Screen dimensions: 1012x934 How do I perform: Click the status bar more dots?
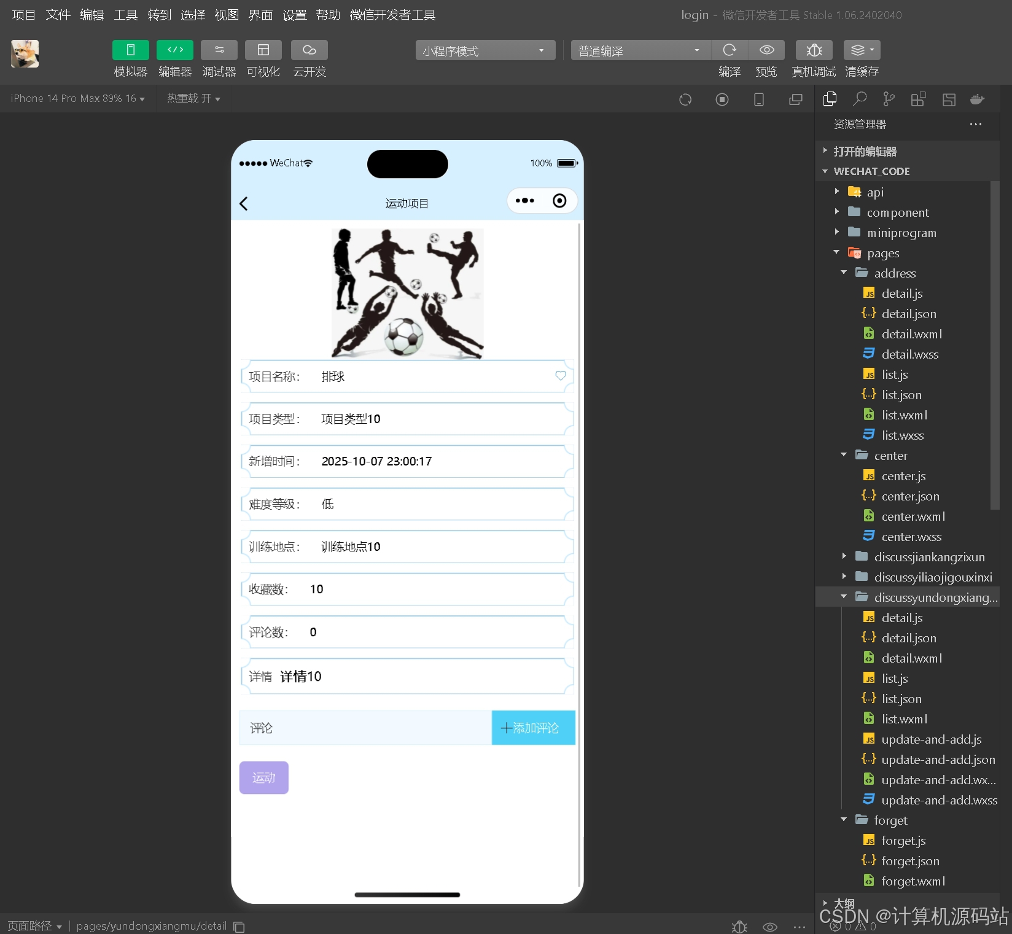(x=799, y=927)
